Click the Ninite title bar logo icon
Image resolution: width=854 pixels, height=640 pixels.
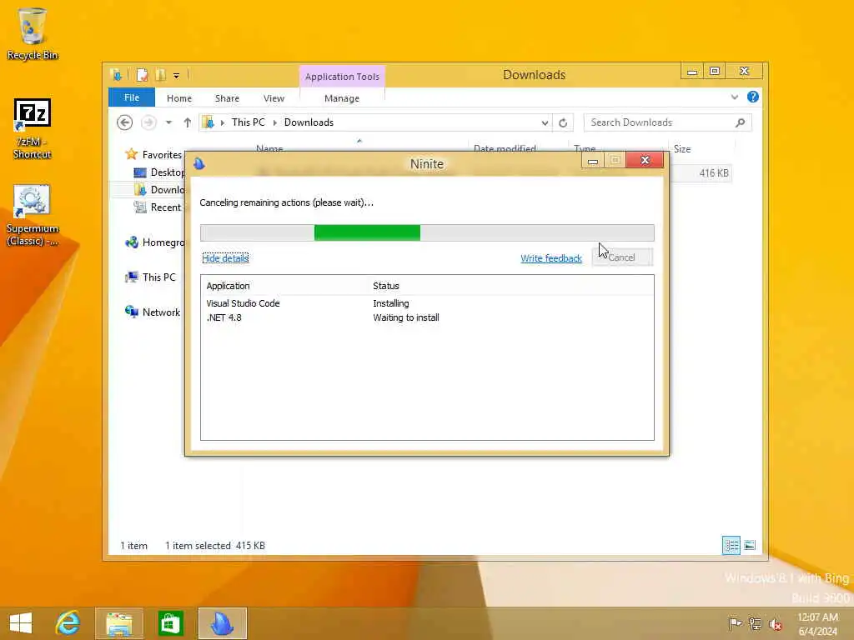point(199,163)
